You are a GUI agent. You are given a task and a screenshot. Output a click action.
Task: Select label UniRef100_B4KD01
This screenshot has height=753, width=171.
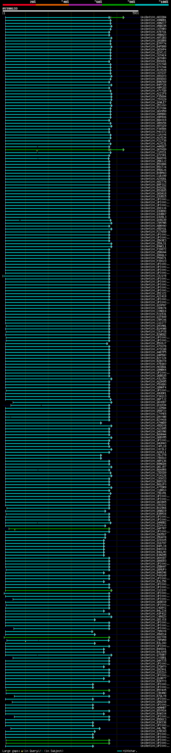(153, 649)
